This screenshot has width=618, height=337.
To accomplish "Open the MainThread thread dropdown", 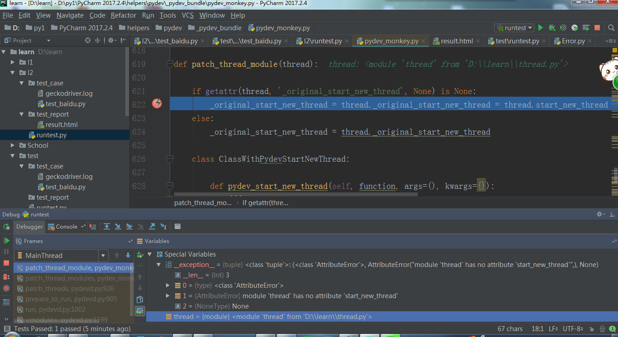I will [x=103, y=256].
